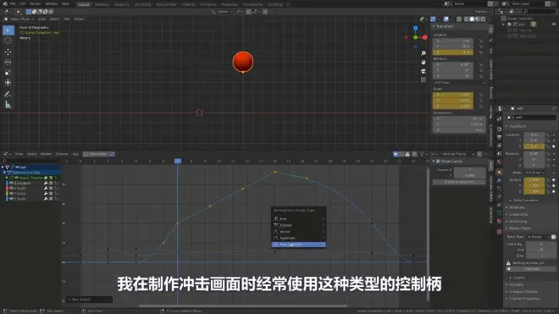Select the Rotate tool in viewport toolbar
The width and height of the screenshot is (559, 314).
8,63
